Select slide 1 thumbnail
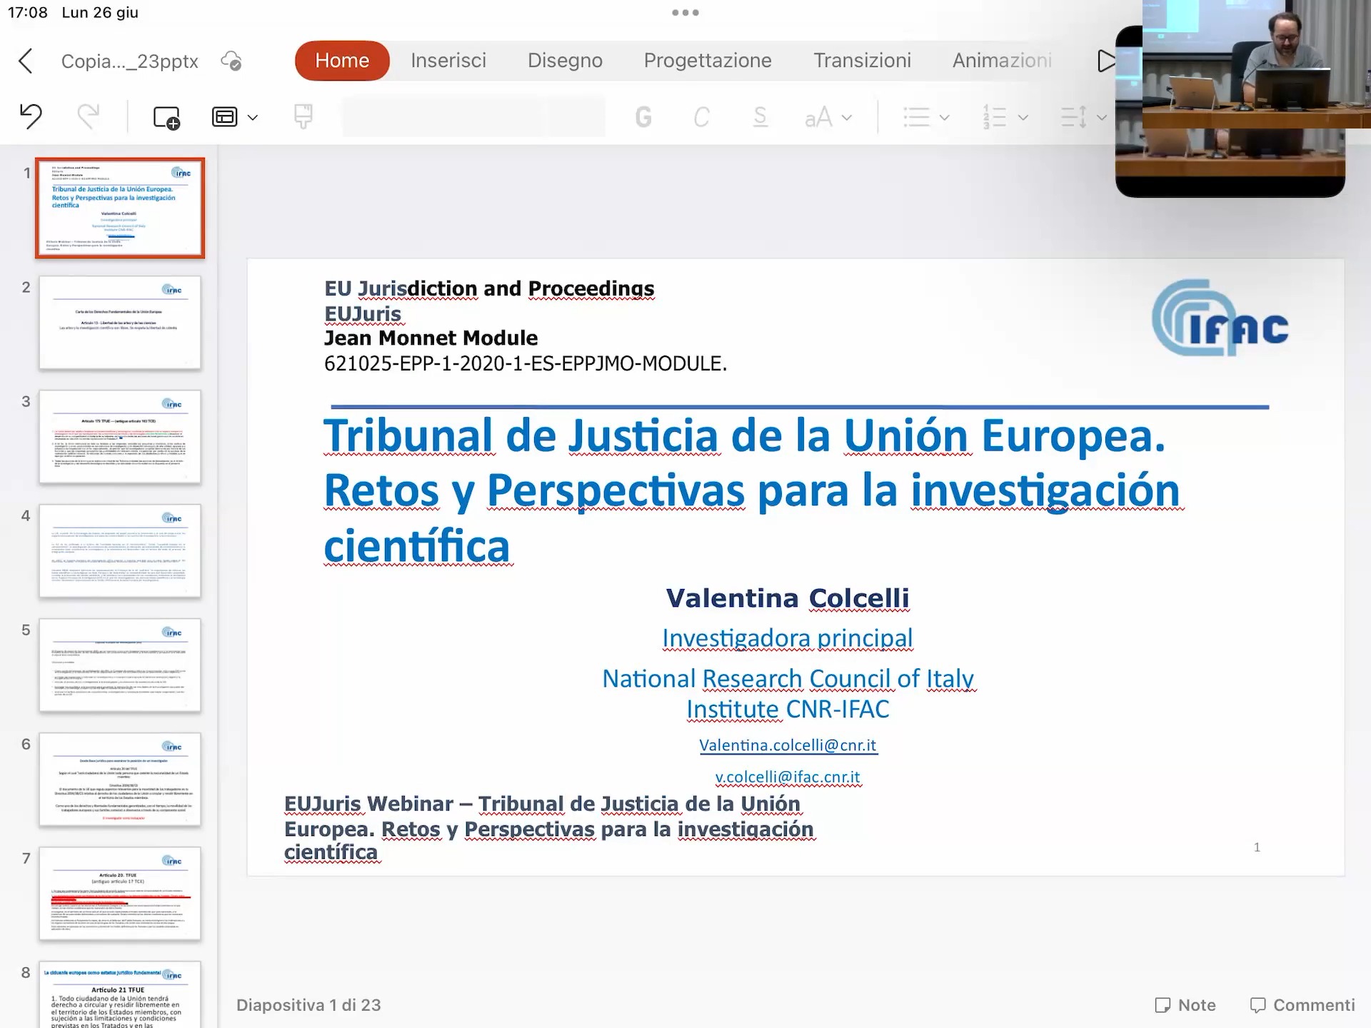This screenshot has height=1028, width=1371. (120, 208)
